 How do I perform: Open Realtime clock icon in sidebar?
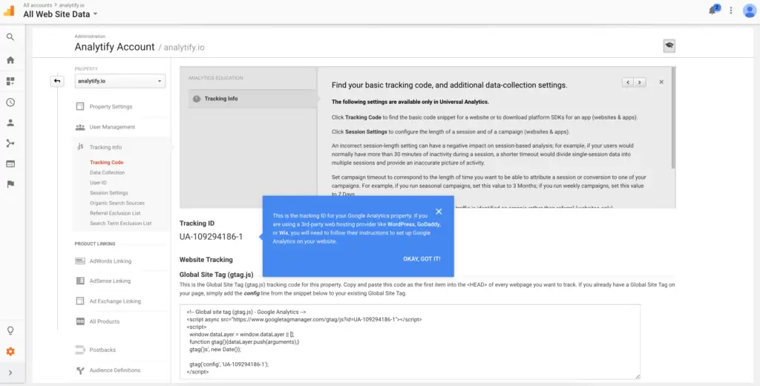[10, 102]
